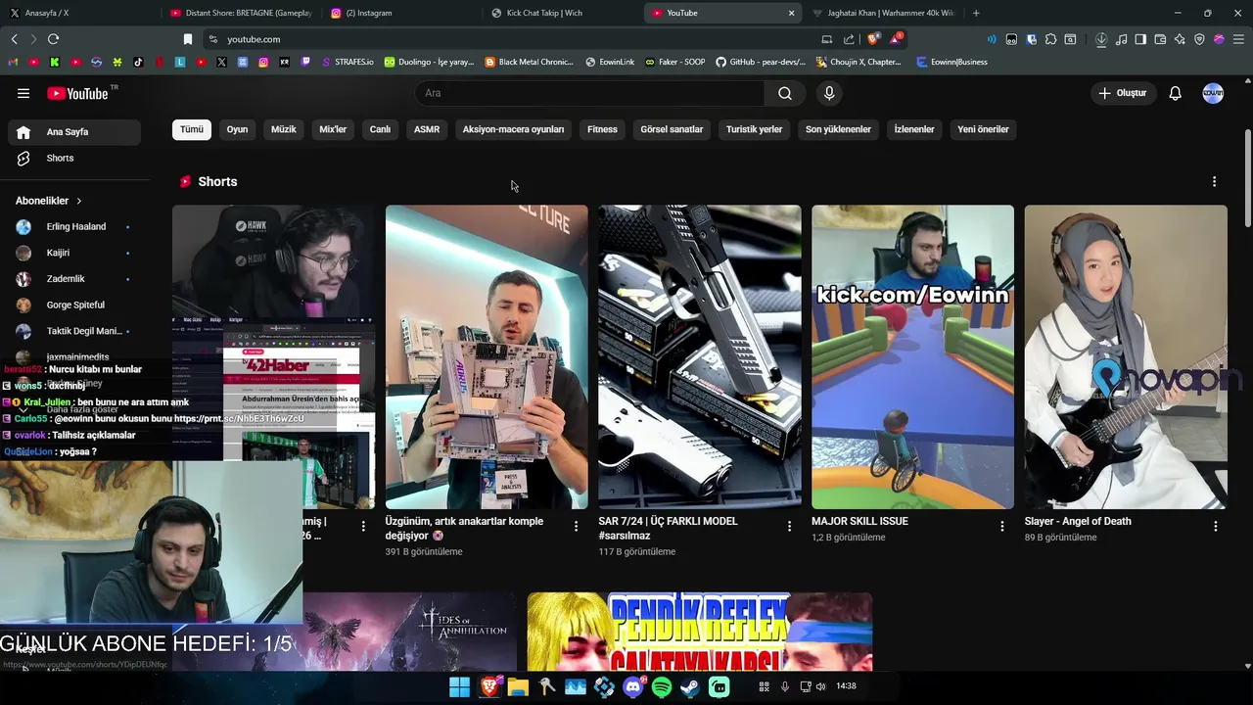Open the account avatar menu

click(1213, 93)
